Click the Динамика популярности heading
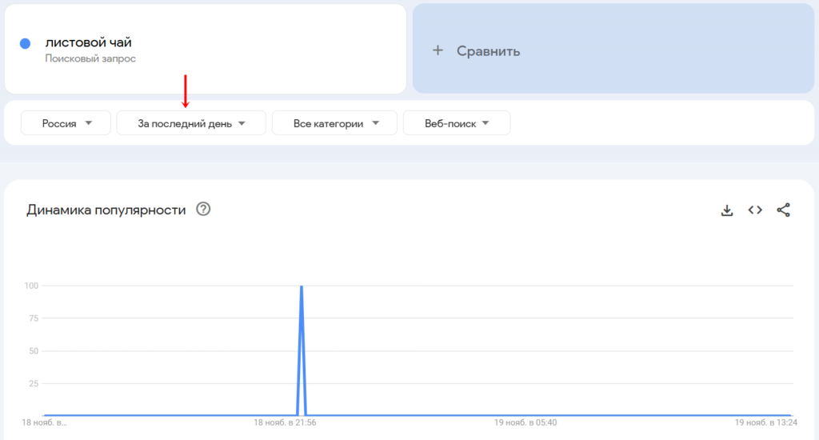Image resolution: width=819 pixels, height=440 pixels. tap(106, 210)
